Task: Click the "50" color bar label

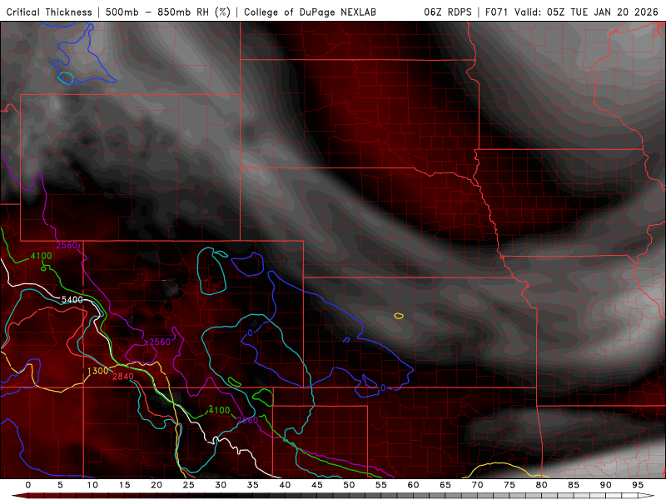Action: click(x=349, y=485)
